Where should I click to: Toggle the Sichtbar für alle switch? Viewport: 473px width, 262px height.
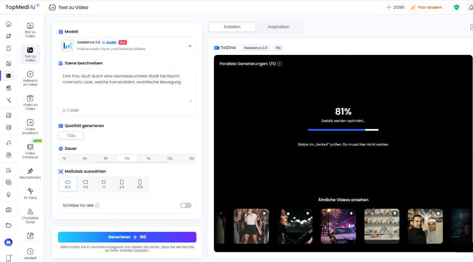[186, 205]
